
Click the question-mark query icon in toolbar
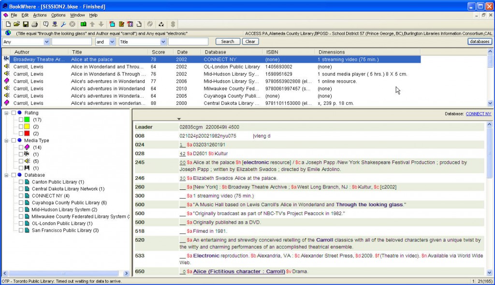point(46,24)
